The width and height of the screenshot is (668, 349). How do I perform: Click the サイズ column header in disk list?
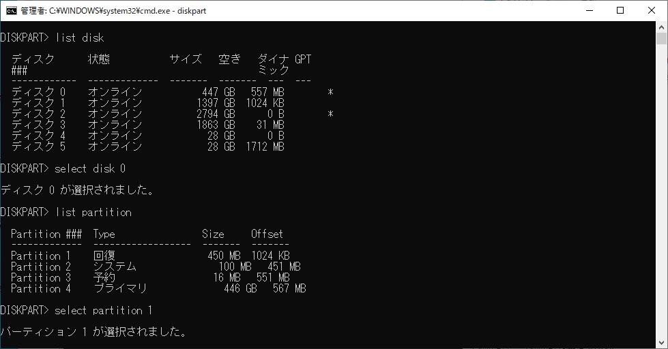186,59
